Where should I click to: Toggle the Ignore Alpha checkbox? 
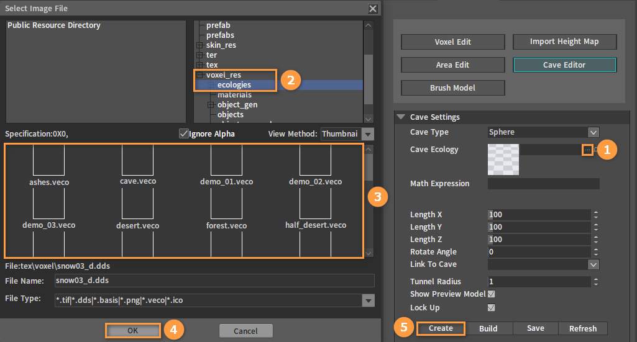[x=183, y=133]
